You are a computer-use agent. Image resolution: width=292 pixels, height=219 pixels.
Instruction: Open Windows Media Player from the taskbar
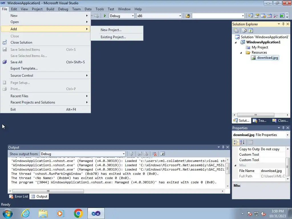click(x=60, y=213)
